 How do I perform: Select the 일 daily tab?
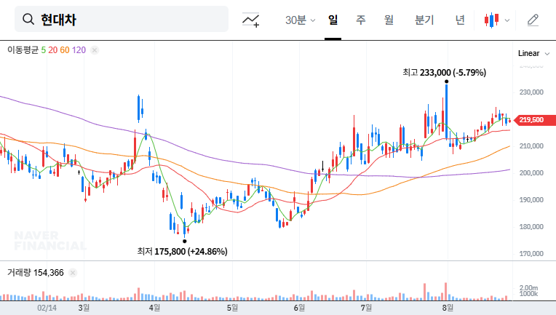click(x=333, y=20)
